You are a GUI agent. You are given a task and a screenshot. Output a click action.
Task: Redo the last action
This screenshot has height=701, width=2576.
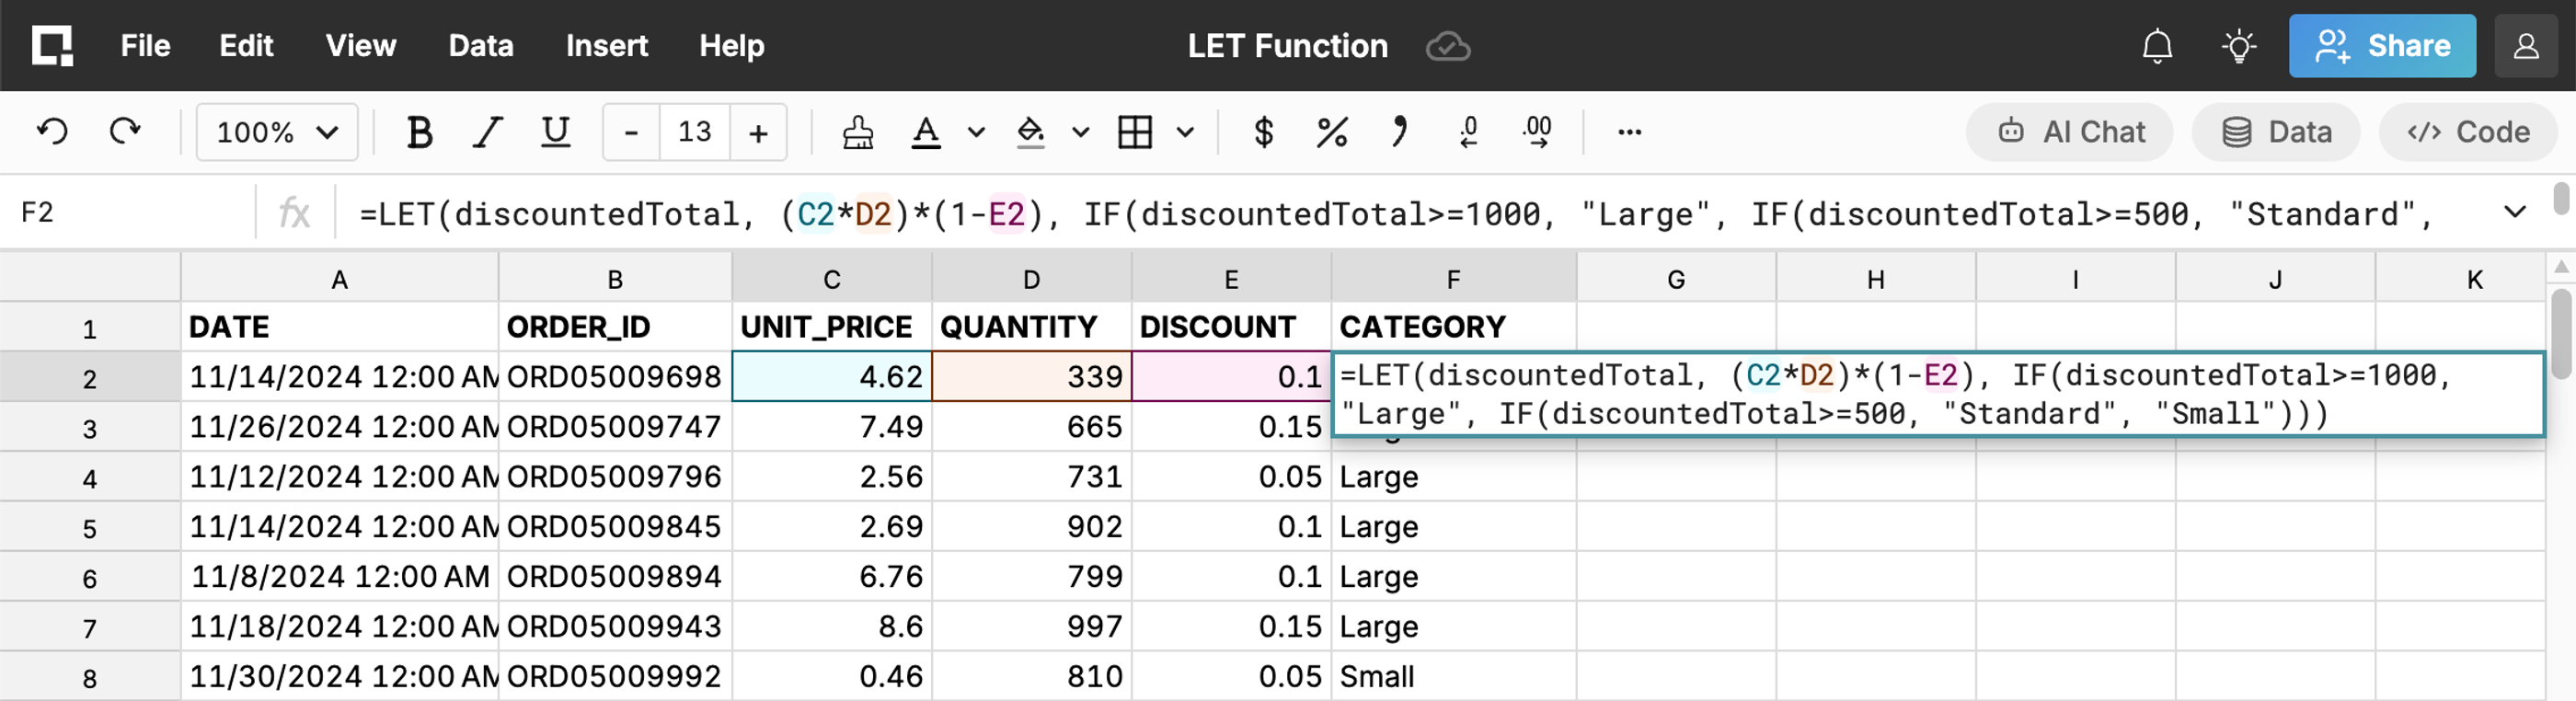point(125,132)
